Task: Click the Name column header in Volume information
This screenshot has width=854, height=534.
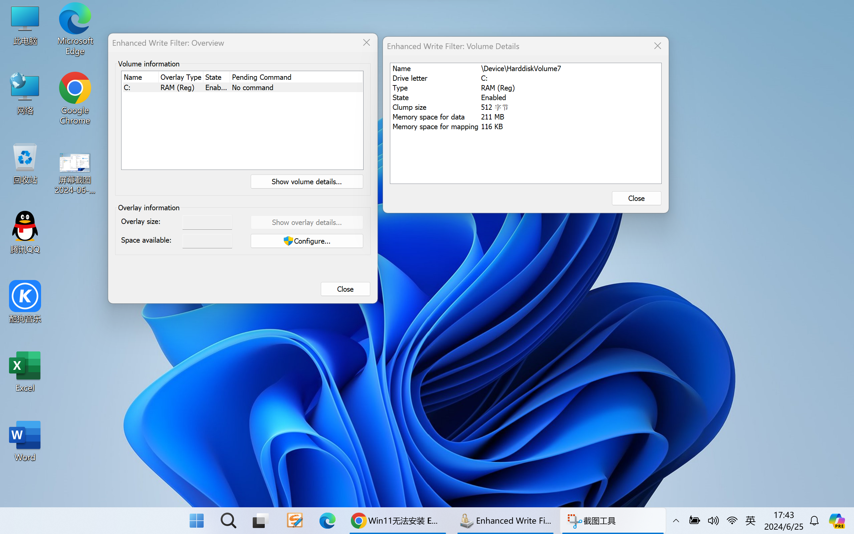Action: tap(140, 77)
